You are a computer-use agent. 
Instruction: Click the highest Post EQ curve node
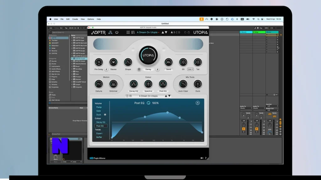pyautogui.click(x=167, y=112)
